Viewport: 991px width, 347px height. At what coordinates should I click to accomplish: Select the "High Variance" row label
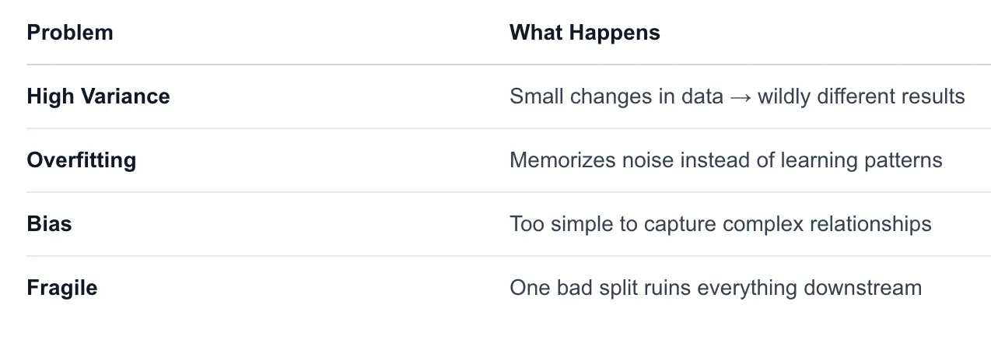tap(98, 96)
